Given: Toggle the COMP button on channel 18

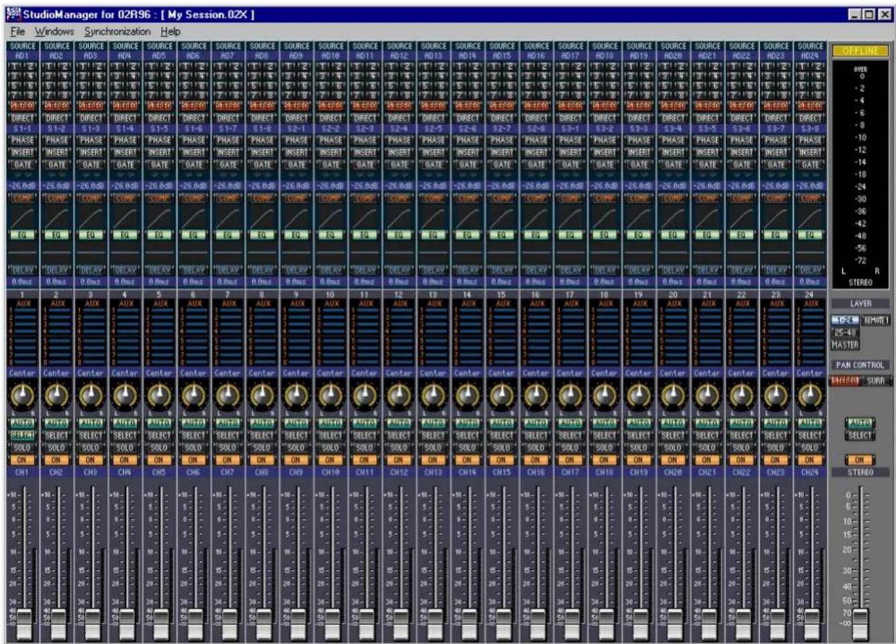Looking at the screenshot, I should pos(604,198).
